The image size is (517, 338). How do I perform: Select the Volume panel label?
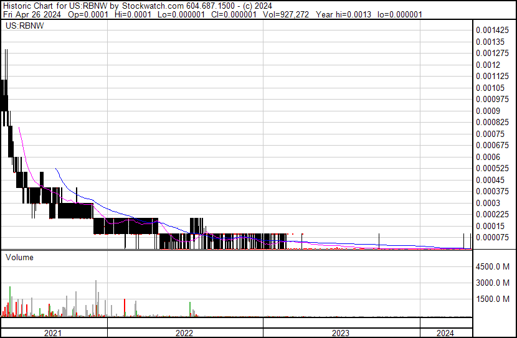[19, 257]
